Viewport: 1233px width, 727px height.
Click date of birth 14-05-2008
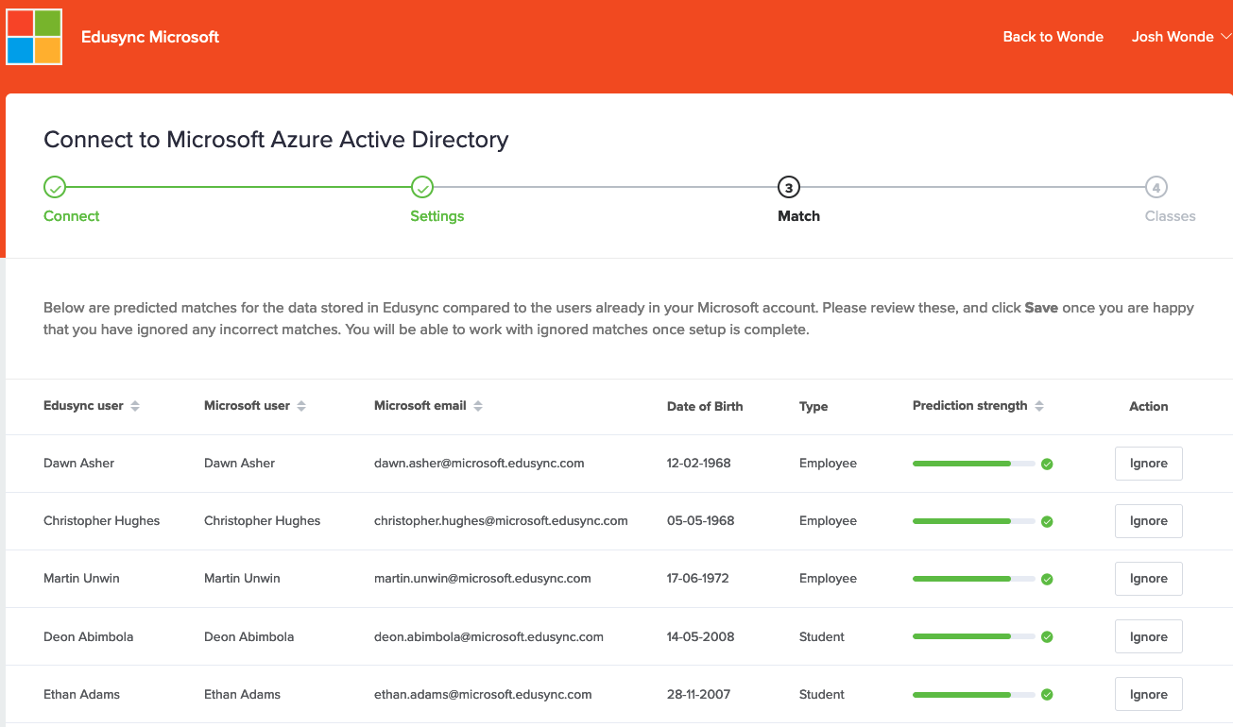(701, 637)
